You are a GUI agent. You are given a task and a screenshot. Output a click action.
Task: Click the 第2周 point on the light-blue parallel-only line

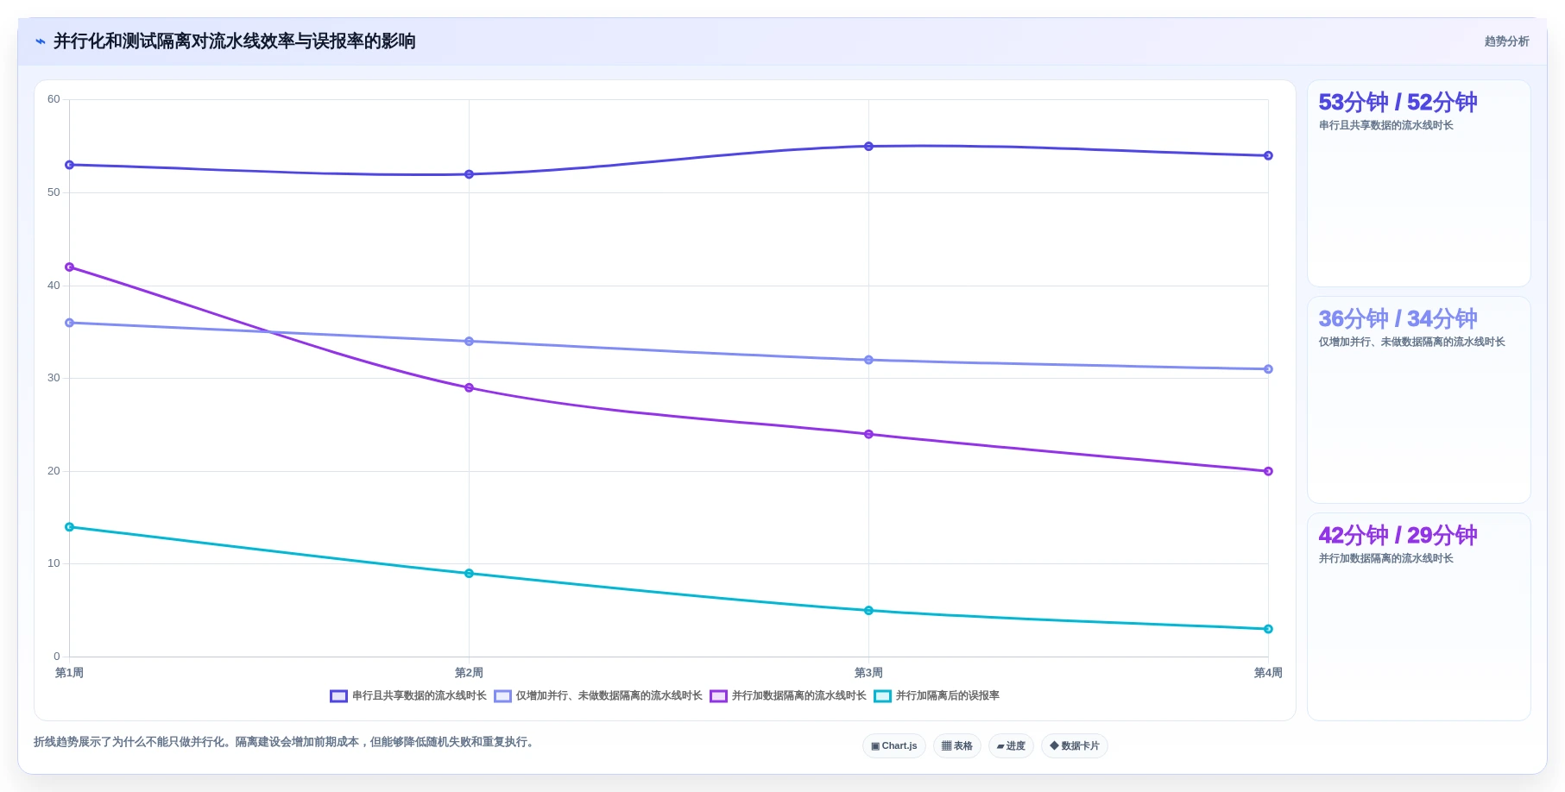(469, 342)
